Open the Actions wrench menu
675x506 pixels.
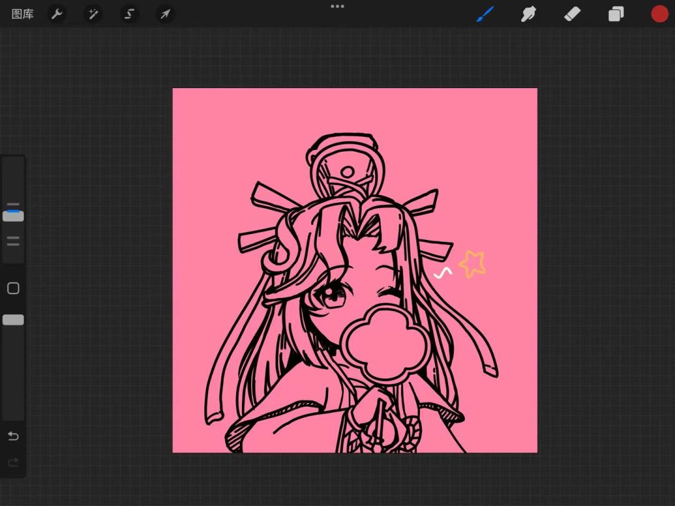57,14
